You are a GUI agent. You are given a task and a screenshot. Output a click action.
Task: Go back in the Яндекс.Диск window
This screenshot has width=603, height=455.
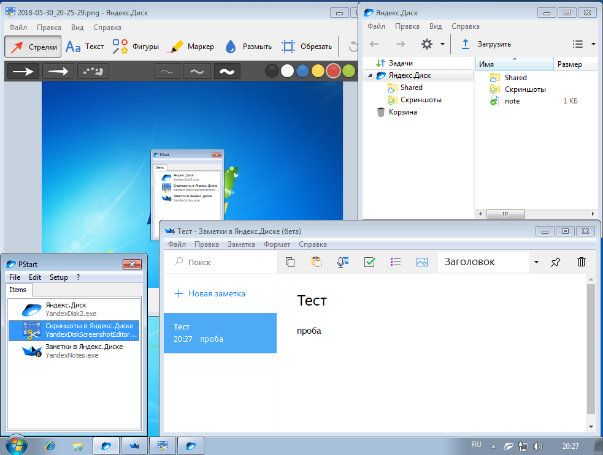(374, 44)
